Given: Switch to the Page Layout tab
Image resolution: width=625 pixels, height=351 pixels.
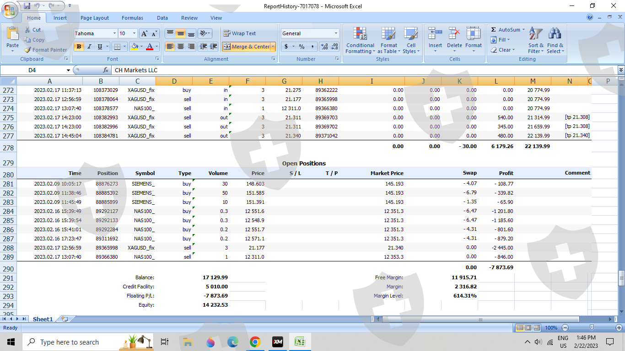Looking at the screenshot, I should (x=95, y=18).
